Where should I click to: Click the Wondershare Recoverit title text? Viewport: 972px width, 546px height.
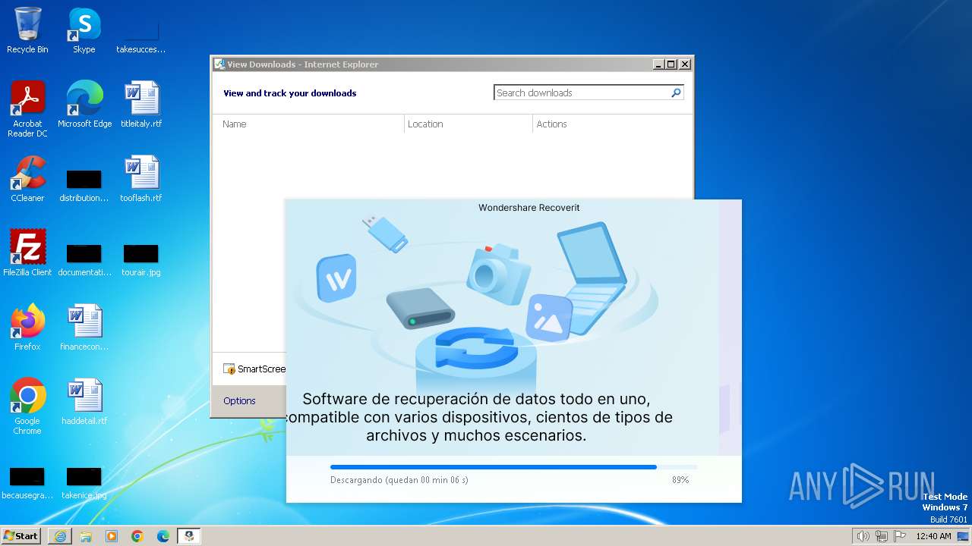tap(529, 208)
